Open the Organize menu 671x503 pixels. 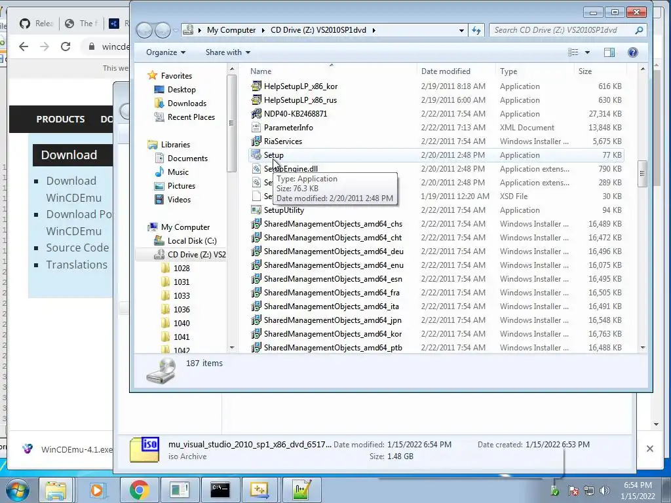tap(166, 52)
